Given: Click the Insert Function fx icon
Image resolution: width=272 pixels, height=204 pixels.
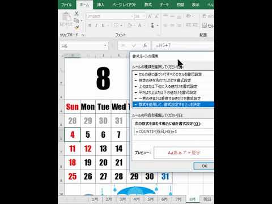Looking at the screenshot, I should pos(145,45).
